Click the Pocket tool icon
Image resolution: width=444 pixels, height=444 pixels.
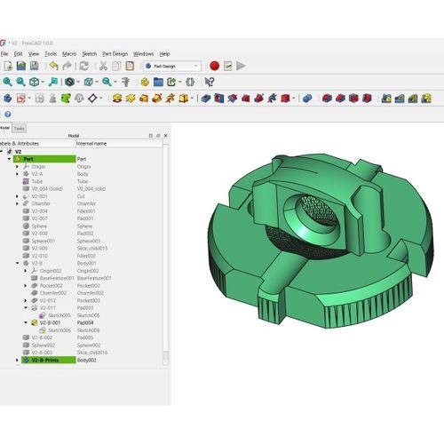coord(206,99)
